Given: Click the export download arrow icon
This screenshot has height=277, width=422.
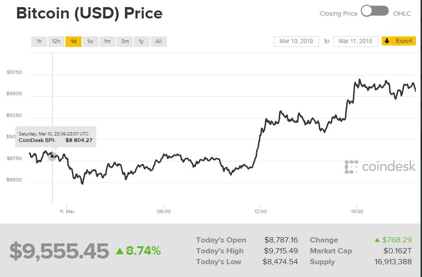Looking at the screenshot, I should pyautogui.click(x=387, y=41).
